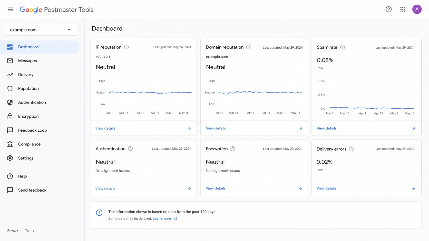Show Authentication card help tooltip icon
Screen dimensions: 429x241
(x=130, y=149)
